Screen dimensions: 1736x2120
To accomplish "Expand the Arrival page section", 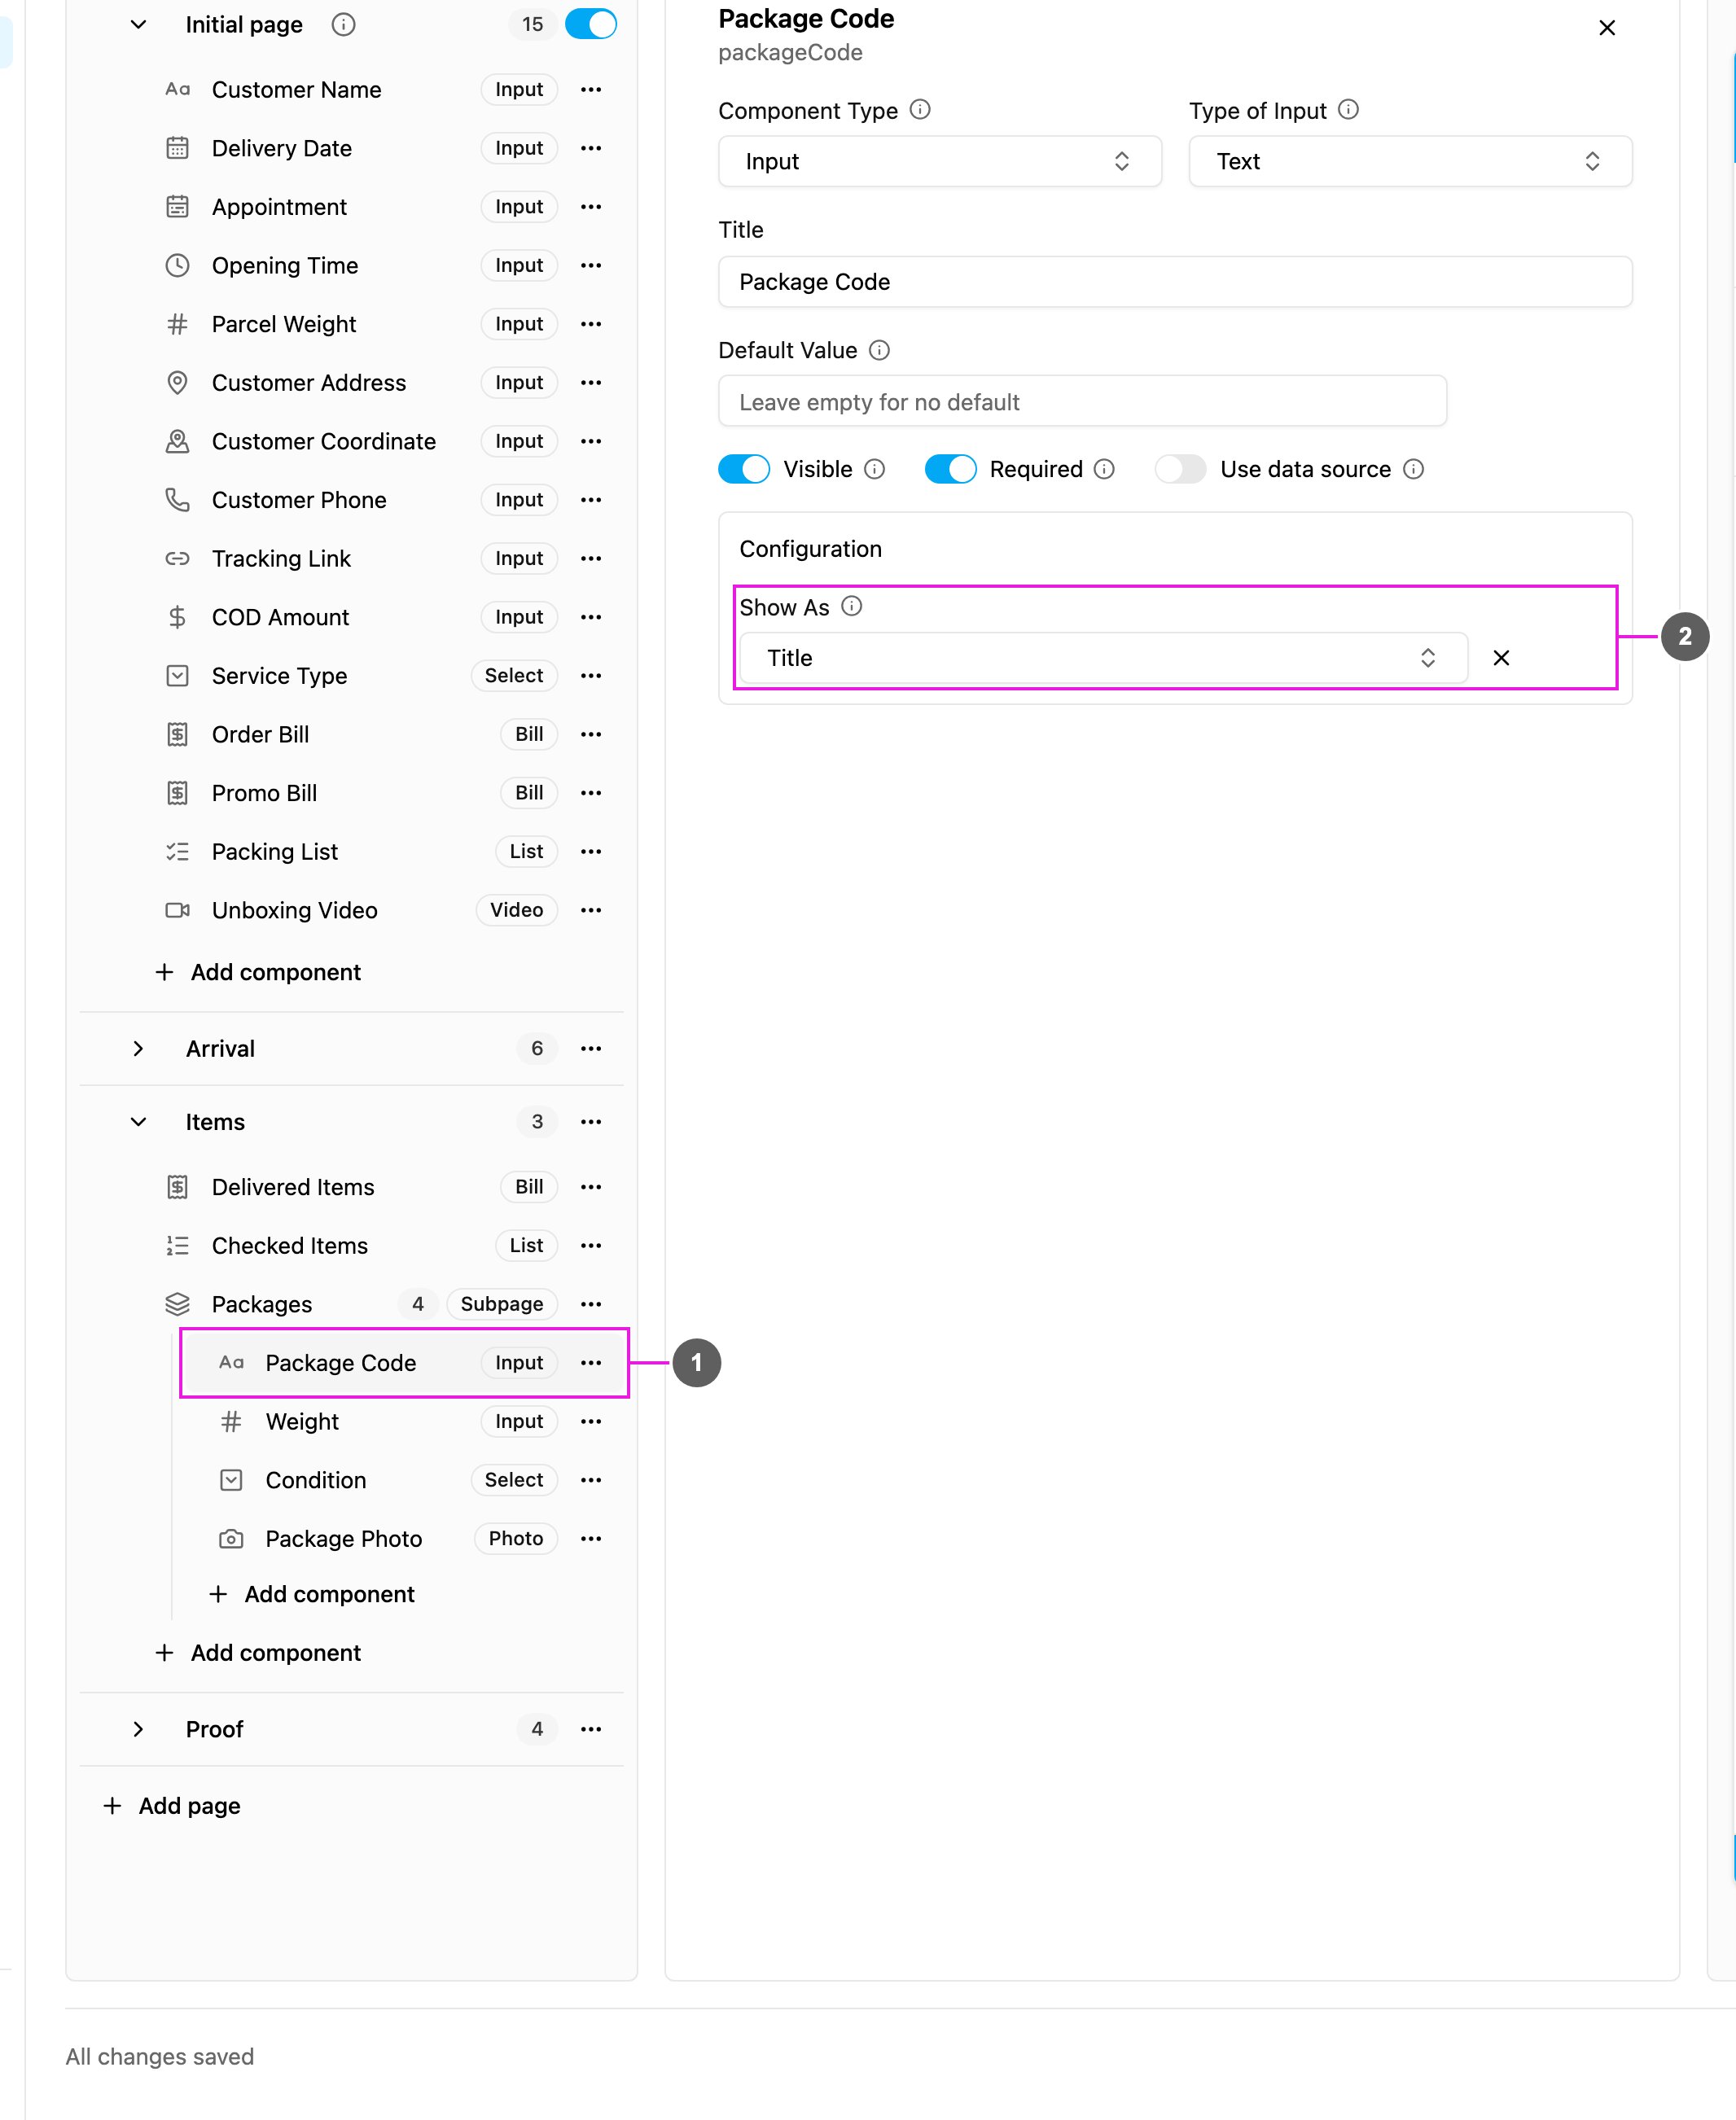I will pos(139,1049).
